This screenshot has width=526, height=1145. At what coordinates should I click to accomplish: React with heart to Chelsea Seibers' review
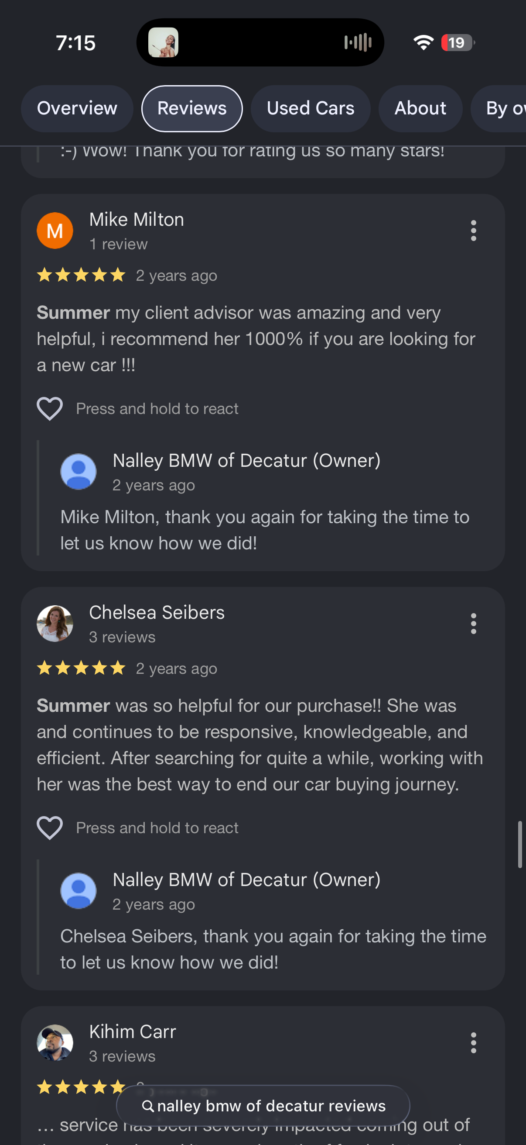pos(50,827)
